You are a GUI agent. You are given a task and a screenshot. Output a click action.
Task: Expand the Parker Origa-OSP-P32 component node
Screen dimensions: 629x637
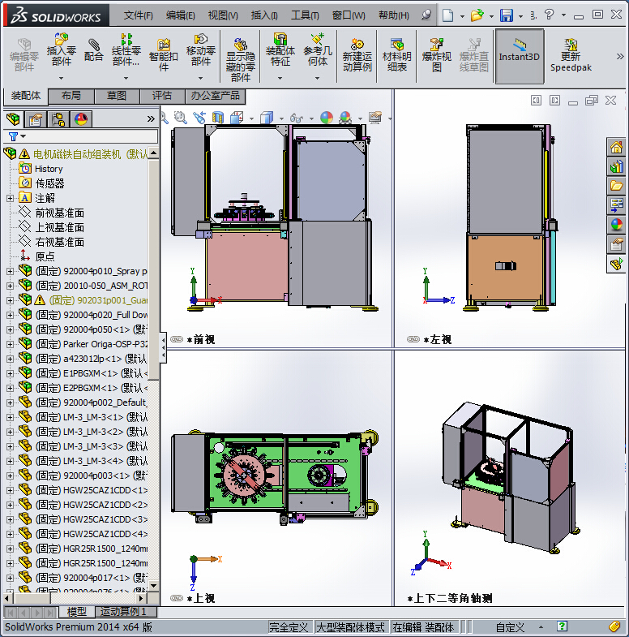point(10,345)
